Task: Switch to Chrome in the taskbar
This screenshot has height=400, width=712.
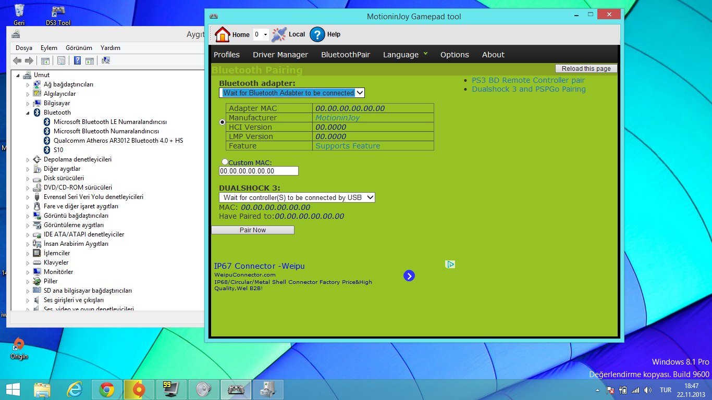Action: point(107,390)
